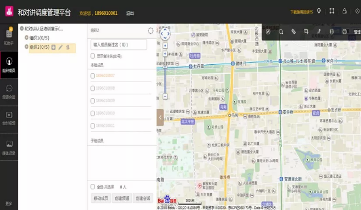Image resolution: width=361 pixels, height=210 pixels.
Task: Select the 组织1(0/5) tree item
Action: (39, 38)
